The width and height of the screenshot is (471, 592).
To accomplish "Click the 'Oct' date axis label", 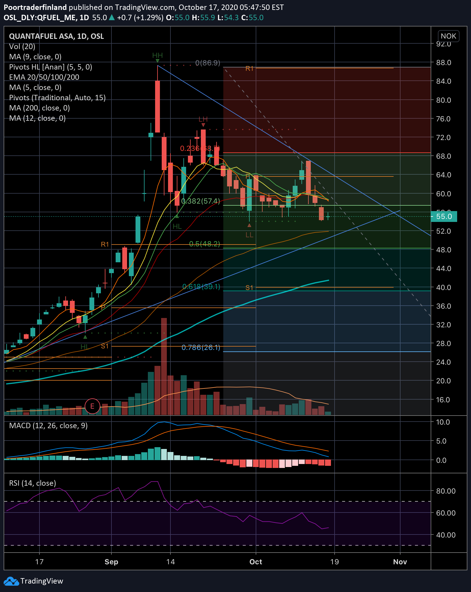I will (x=256, y=562).
